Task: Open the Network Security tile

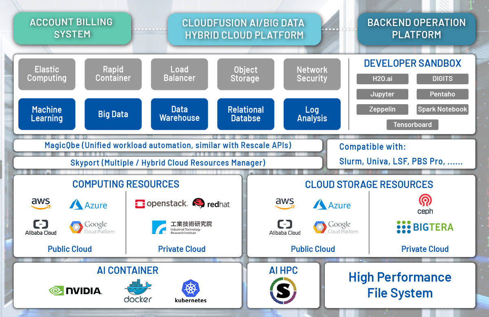Action: [312, 74]
